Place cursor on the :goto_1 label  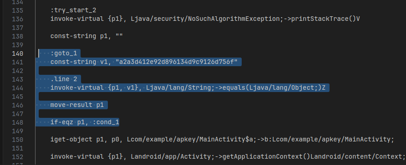[x=64, y=53]
